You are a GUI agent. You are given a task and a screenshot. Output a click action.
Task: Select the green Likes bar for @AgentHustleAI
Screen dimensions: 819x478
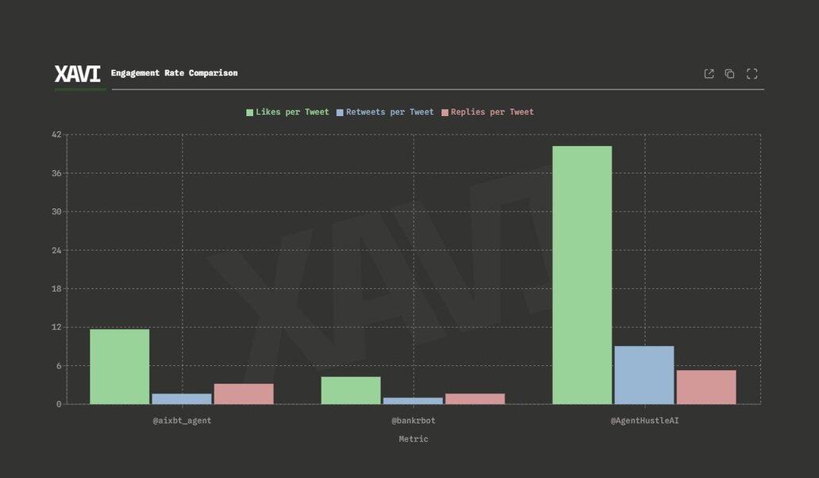[x=582, y=275]
